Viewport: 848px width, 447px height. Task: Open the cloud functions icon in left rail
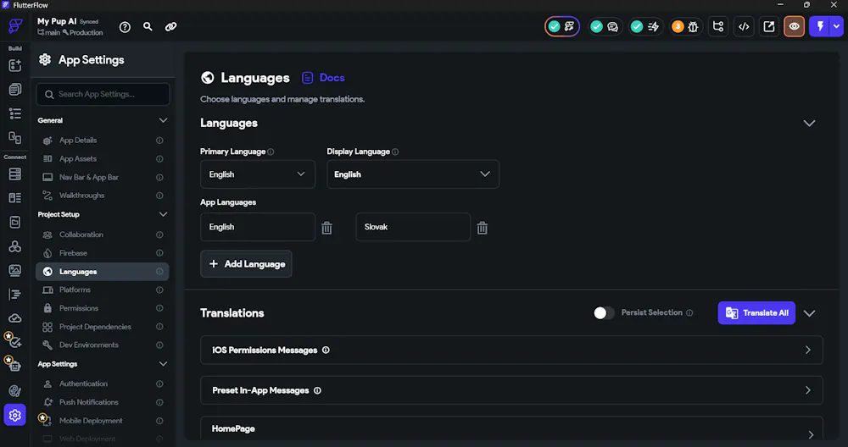15,318
